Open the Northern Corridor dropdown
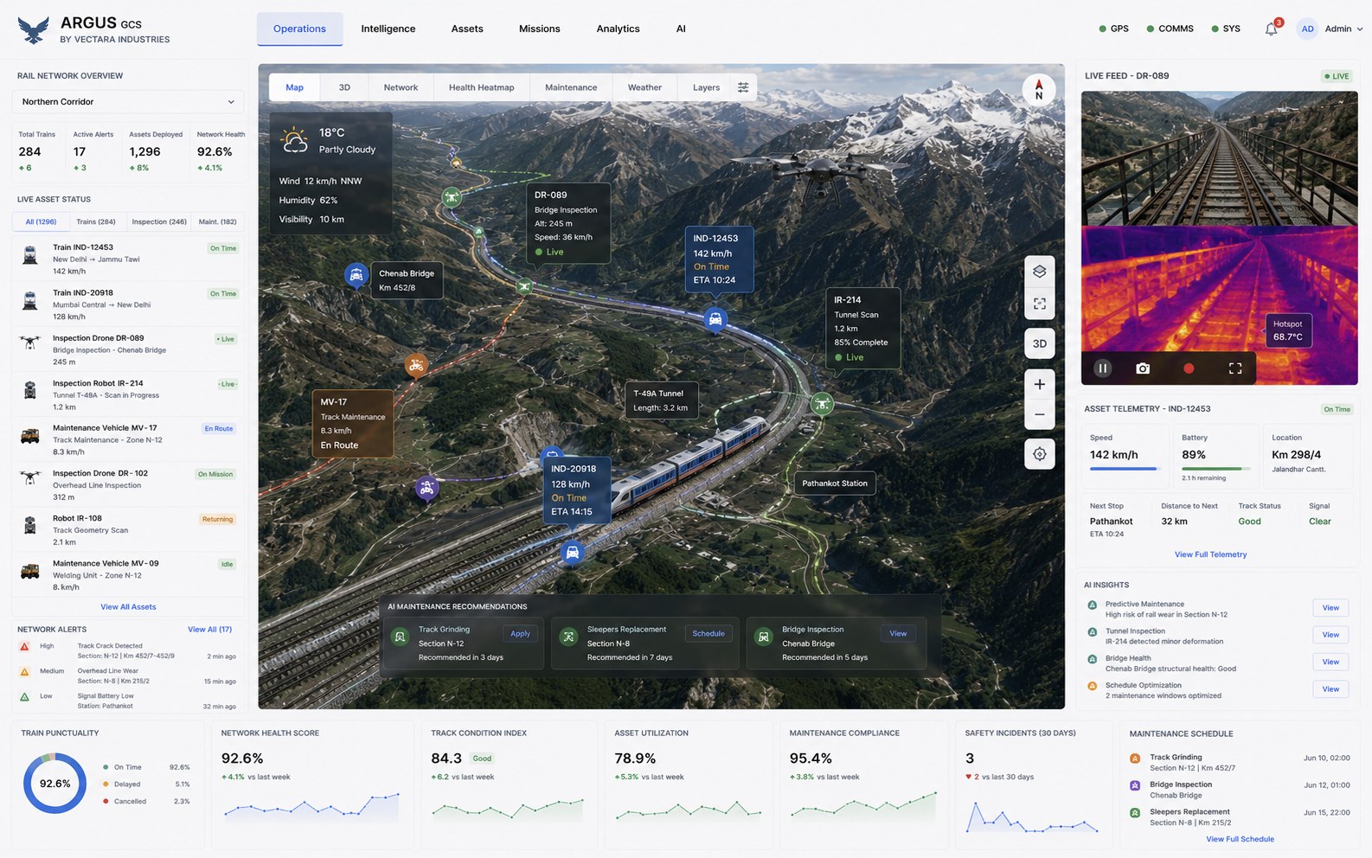 (128, 102)
